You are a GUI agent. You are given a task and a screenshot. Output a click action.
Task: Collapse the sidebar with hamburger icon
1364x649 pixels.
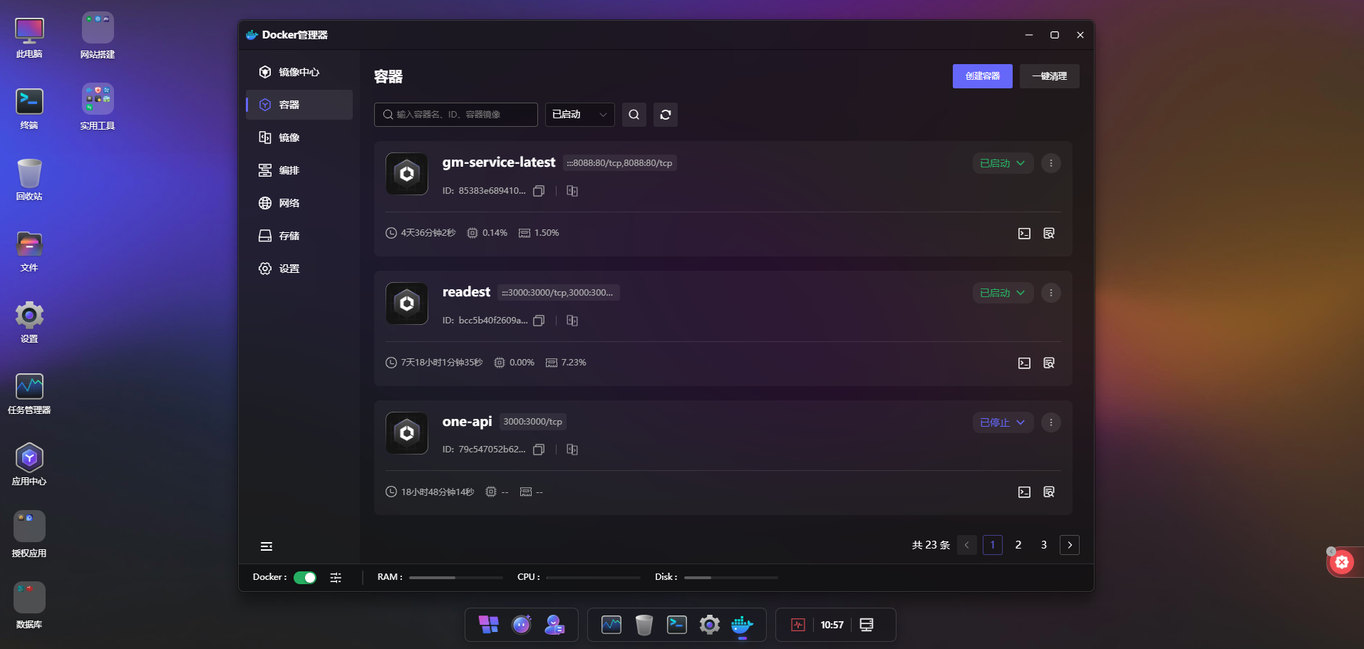coord(267,546)
